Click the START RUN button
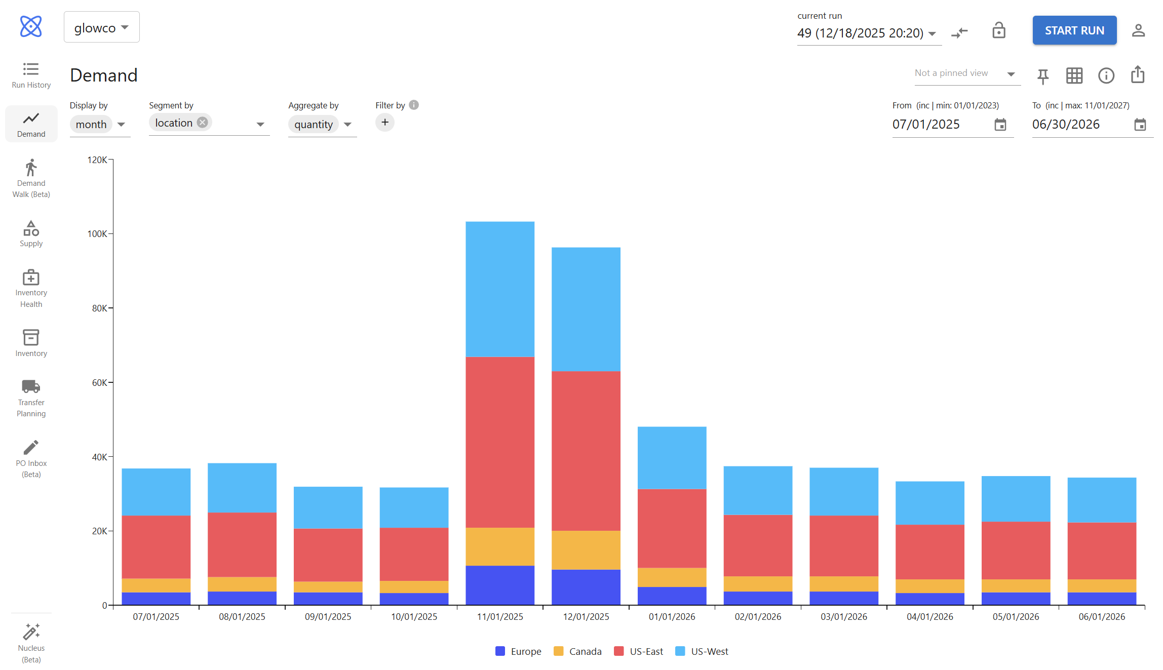The image size is (1163, 670). point(1074,30)
